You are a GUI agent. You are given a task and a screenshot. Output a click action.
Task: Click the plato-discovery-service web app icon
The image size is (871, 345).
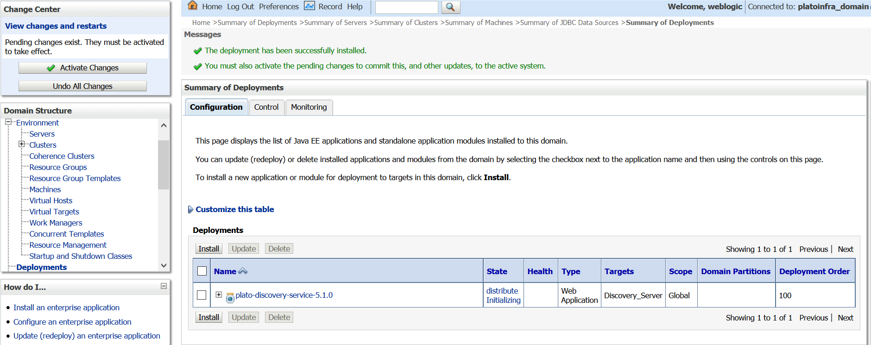point(230,298)
